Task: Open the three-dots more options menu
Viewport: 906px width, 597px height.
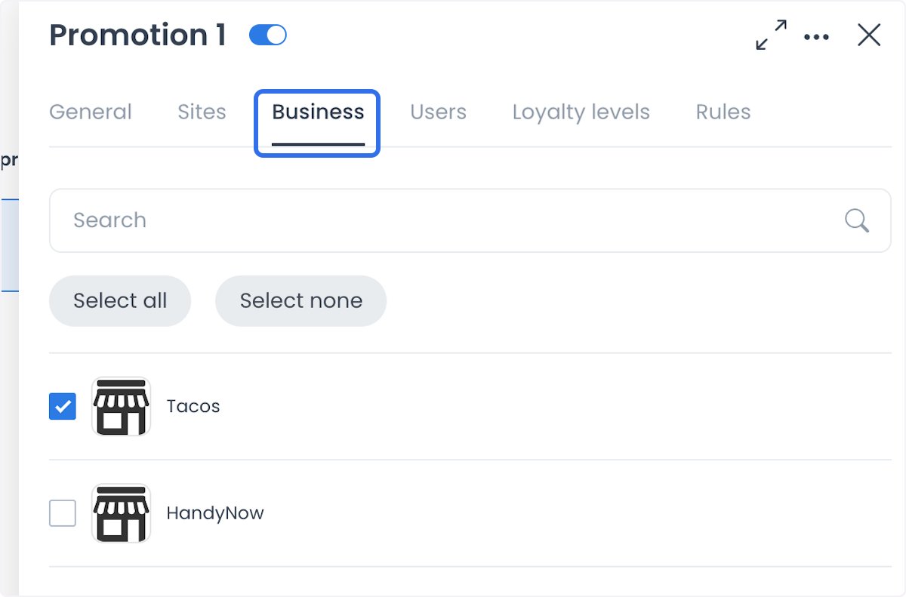Action: pos(816,36)
